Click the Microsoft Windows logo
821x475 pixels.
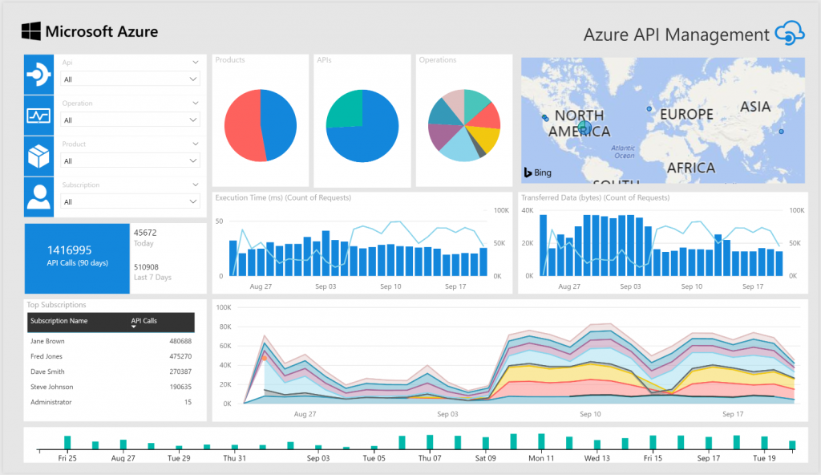click(31, 31)
